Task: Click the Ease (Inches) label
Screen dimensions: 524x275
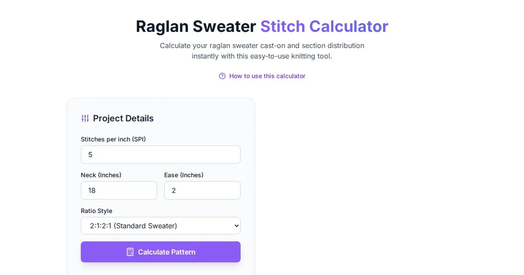Action: click(184, 175)
